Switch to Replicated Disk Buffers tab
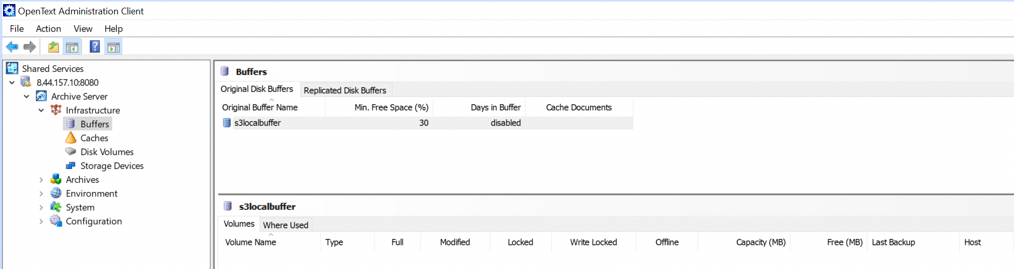This screenshot has height=269, width=1014. coord(345,90)
